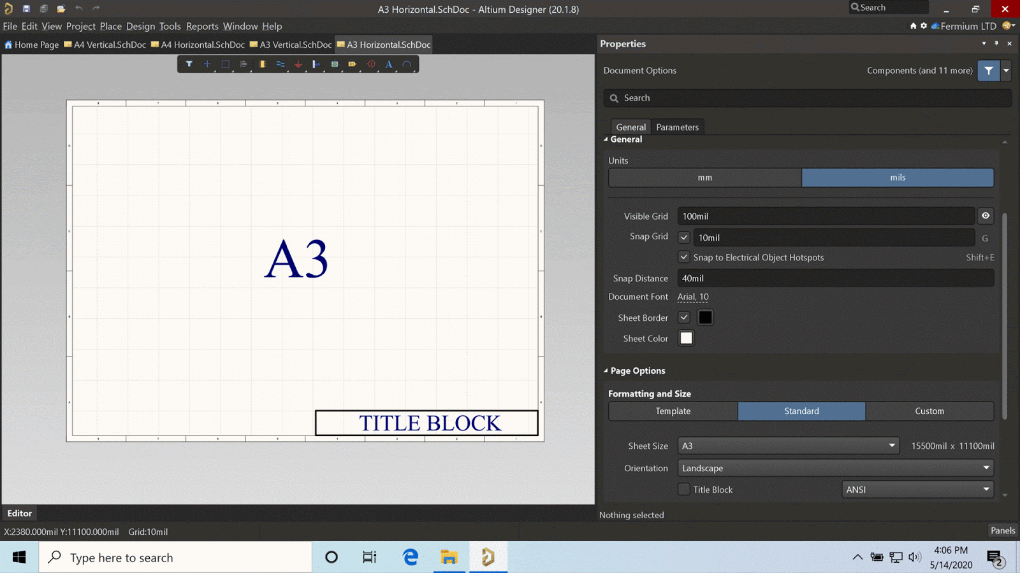Select the Place Net Label port tool
The width and height of the screenshot is (1020, 573).
click(353, 64)
